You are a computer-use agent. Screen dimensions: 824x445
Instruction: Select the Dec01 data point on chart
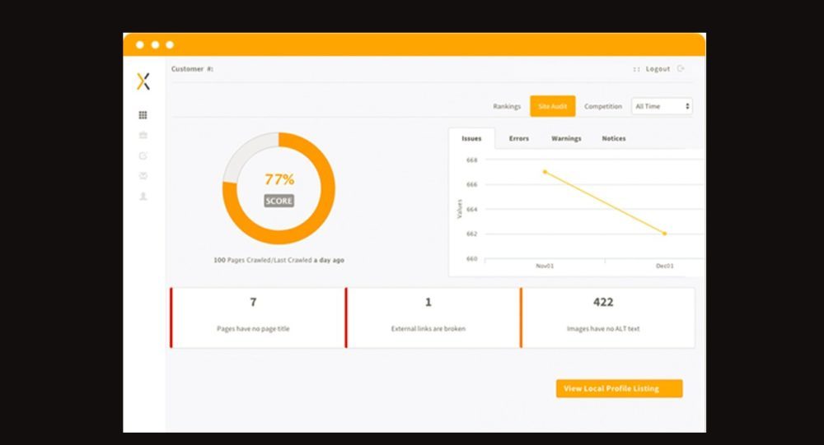coord(664,234)
